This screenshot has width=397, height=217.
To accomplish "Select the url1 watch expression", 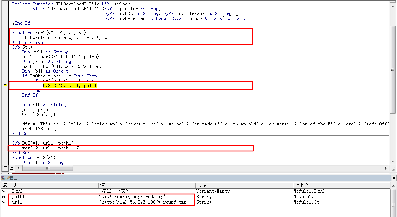I will 17,202.
